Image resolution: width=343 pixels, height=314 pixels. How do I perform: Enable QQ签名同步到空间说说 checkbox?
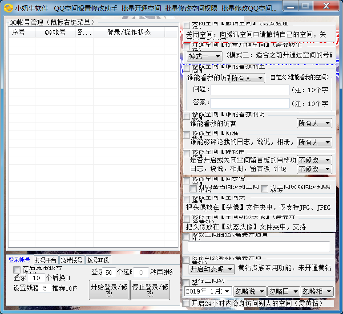point(193,188)
